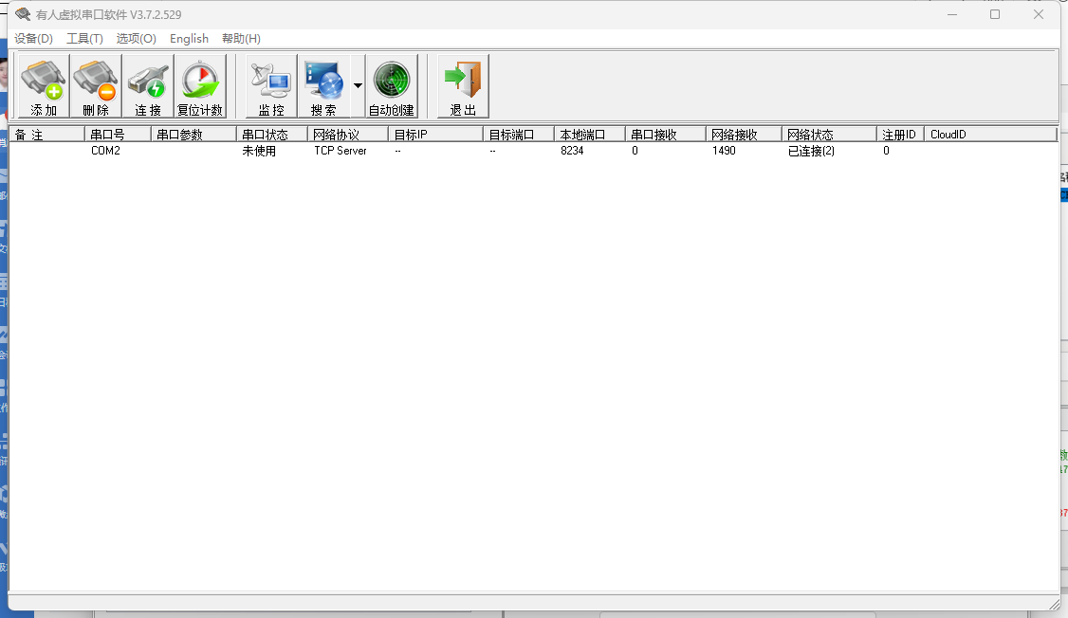Open the 帮助(H) help menu
Viewport: 1068px width, 618px height.
tap(241, 39)
